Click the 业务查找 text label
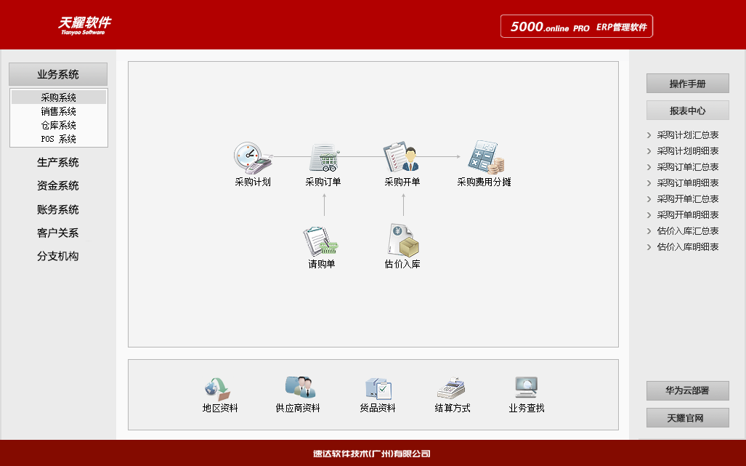Viewport: 746px width, 466px height. point(526,408)
